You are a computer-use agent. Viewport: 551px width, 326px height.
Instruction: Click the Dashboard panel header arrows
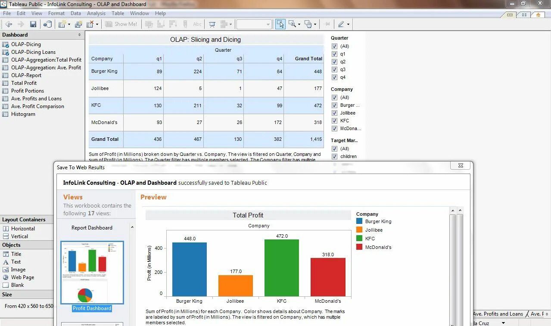tap(79, 35)
